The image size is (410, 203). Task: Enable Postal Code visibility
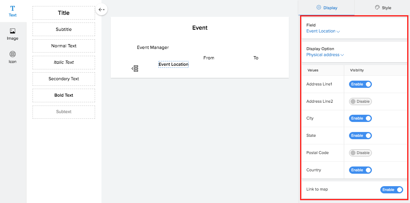360,153
